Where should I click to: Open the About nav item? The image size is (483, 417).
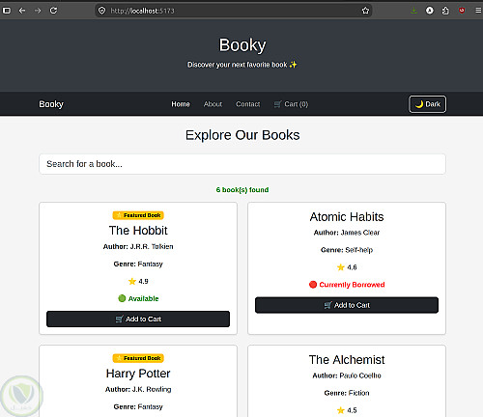pyautogui.click(x=213, y=104)
